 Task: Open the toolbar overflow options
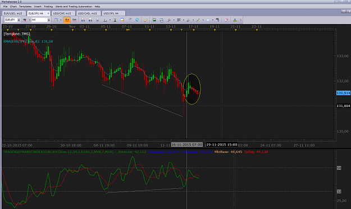pyautogui.click(x=240, y=20)
